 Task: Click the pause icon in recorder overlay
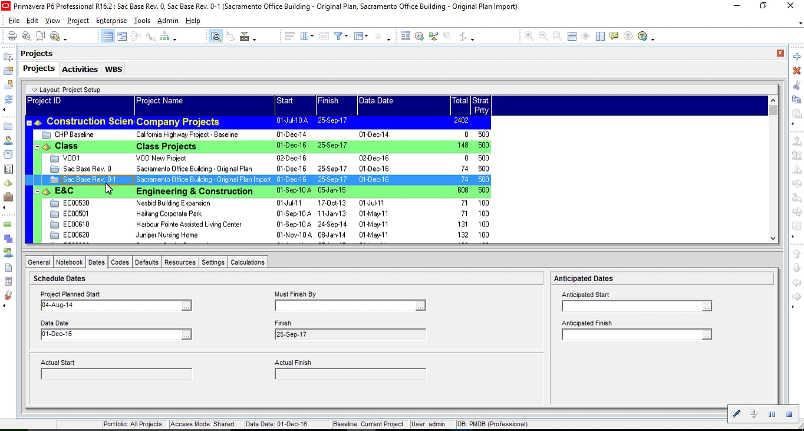(x=772, y=414)
